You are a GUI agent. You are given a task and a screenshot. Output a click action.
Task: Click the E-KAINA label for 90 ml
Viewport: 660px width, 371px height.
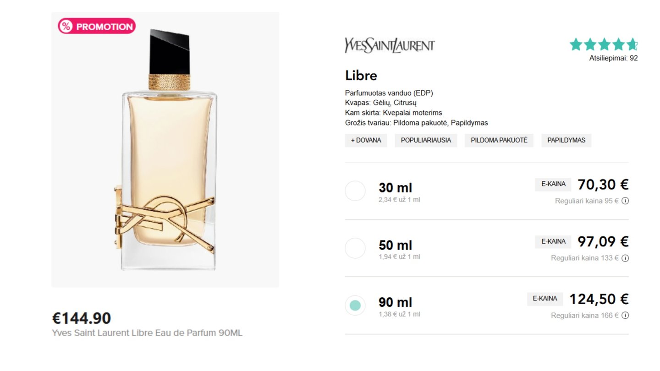(x=545, y=299)
